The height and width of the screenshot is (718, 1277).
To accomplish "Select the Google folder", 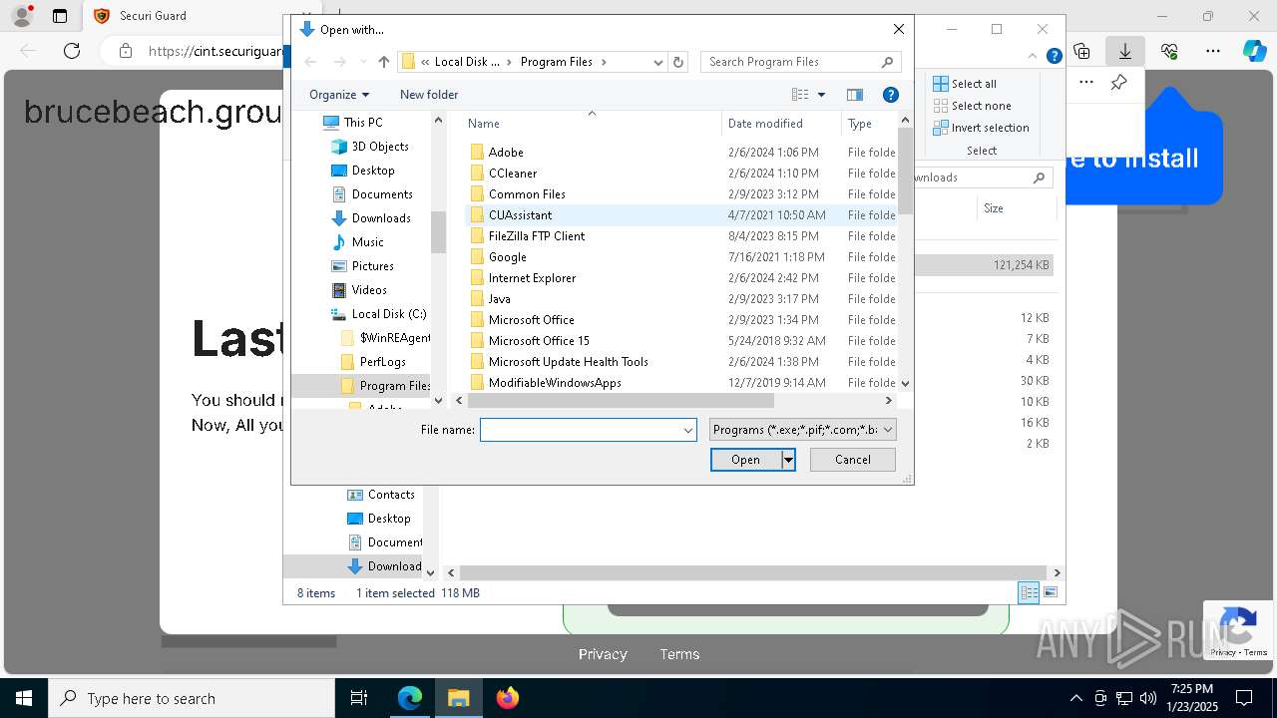I will [507, 257].
